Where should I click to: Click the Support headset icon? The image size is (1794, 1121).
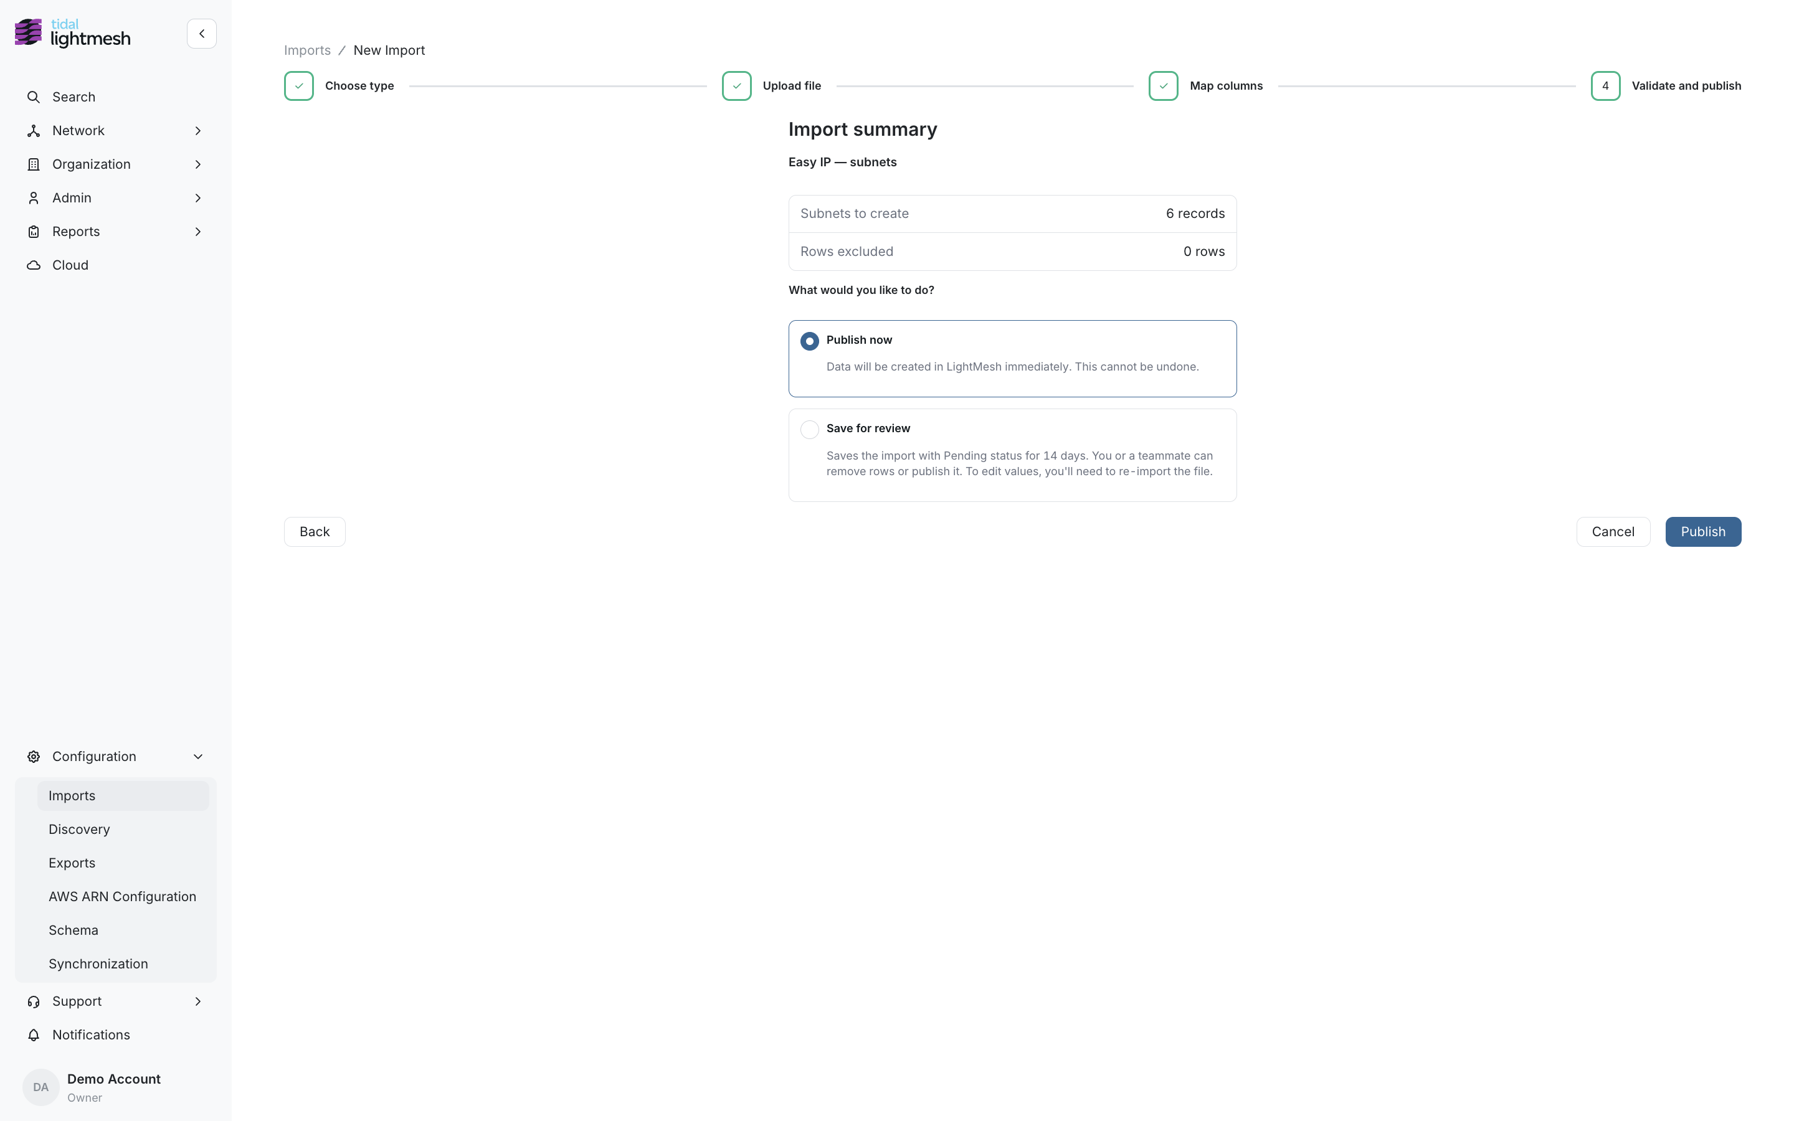point(34,1001)
